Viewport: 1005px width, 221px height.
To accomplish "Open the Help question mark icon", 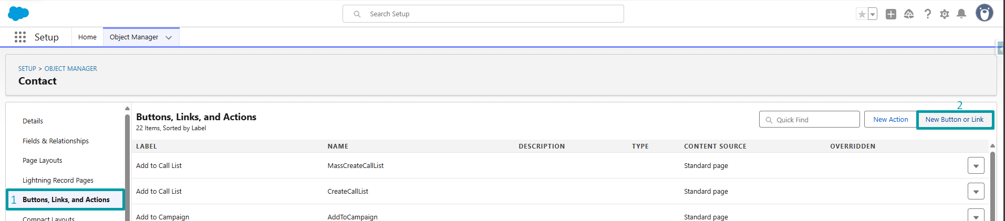I will [x=928, y=14].
